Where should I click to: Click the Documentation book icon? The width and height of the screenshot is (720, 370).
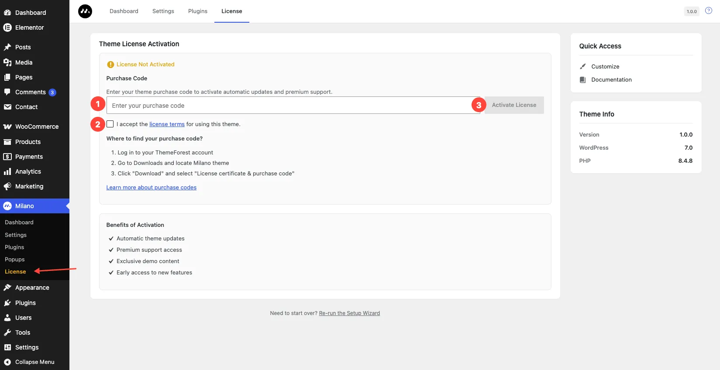(582, 79)
